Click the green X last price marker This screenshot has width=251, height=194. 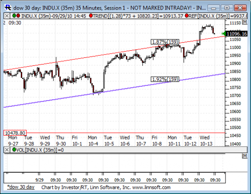(x=223, y=34)
